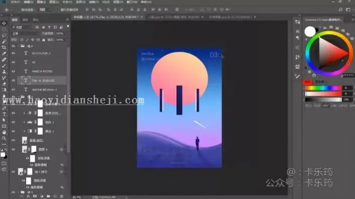
Task: Click the Coolorus saturation slider
Action: [323, 93]
